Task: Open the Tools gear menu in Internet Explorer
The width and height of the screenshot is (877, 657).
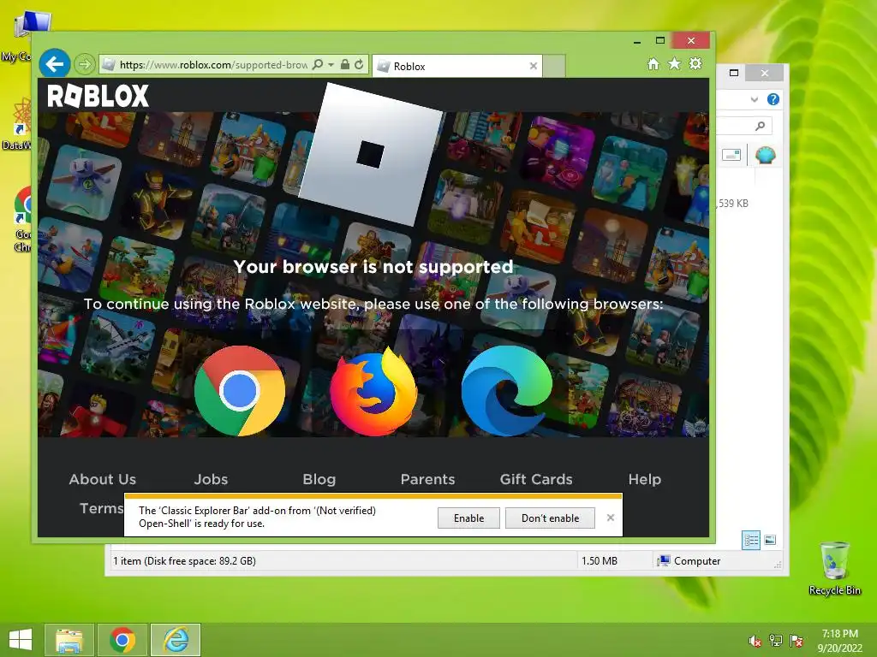Action: pyautogui.click(x=695, y=63)
